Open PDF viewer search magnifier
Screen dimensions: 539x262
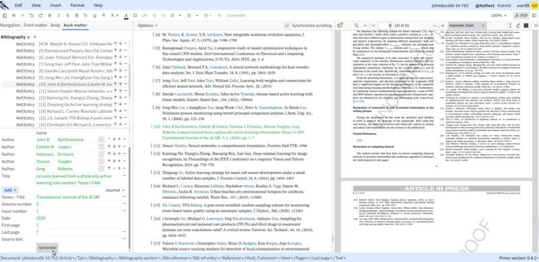coord(356,26)
